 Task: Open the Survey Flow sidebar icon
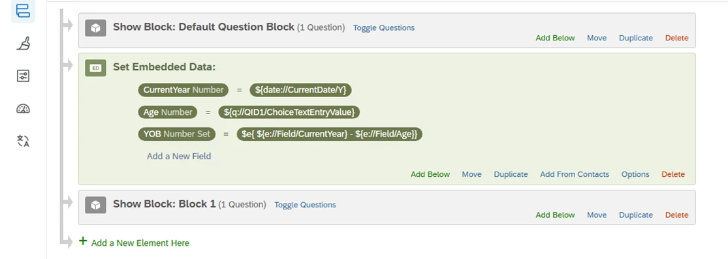pyautogui.click(x=23, y=10)
